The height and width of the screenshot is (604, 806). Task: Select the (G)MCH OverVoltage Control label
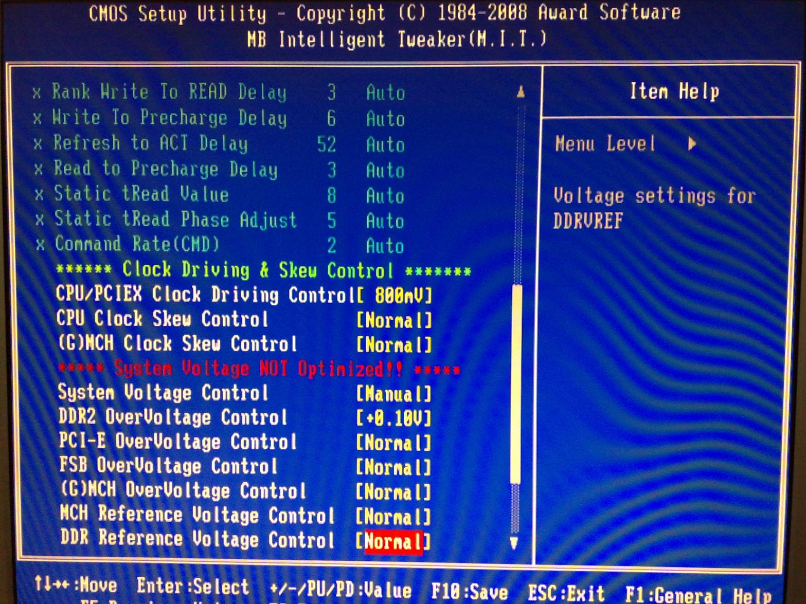click(x=183, y=490)
